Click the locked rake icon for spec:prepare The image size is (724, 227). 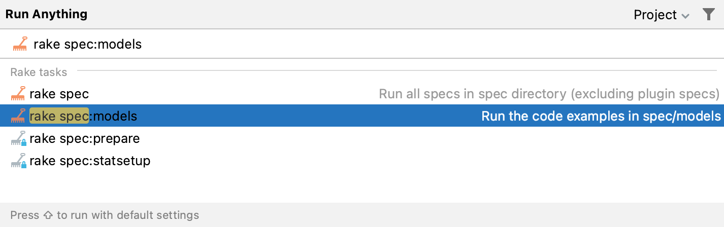[x=18, y=139]
